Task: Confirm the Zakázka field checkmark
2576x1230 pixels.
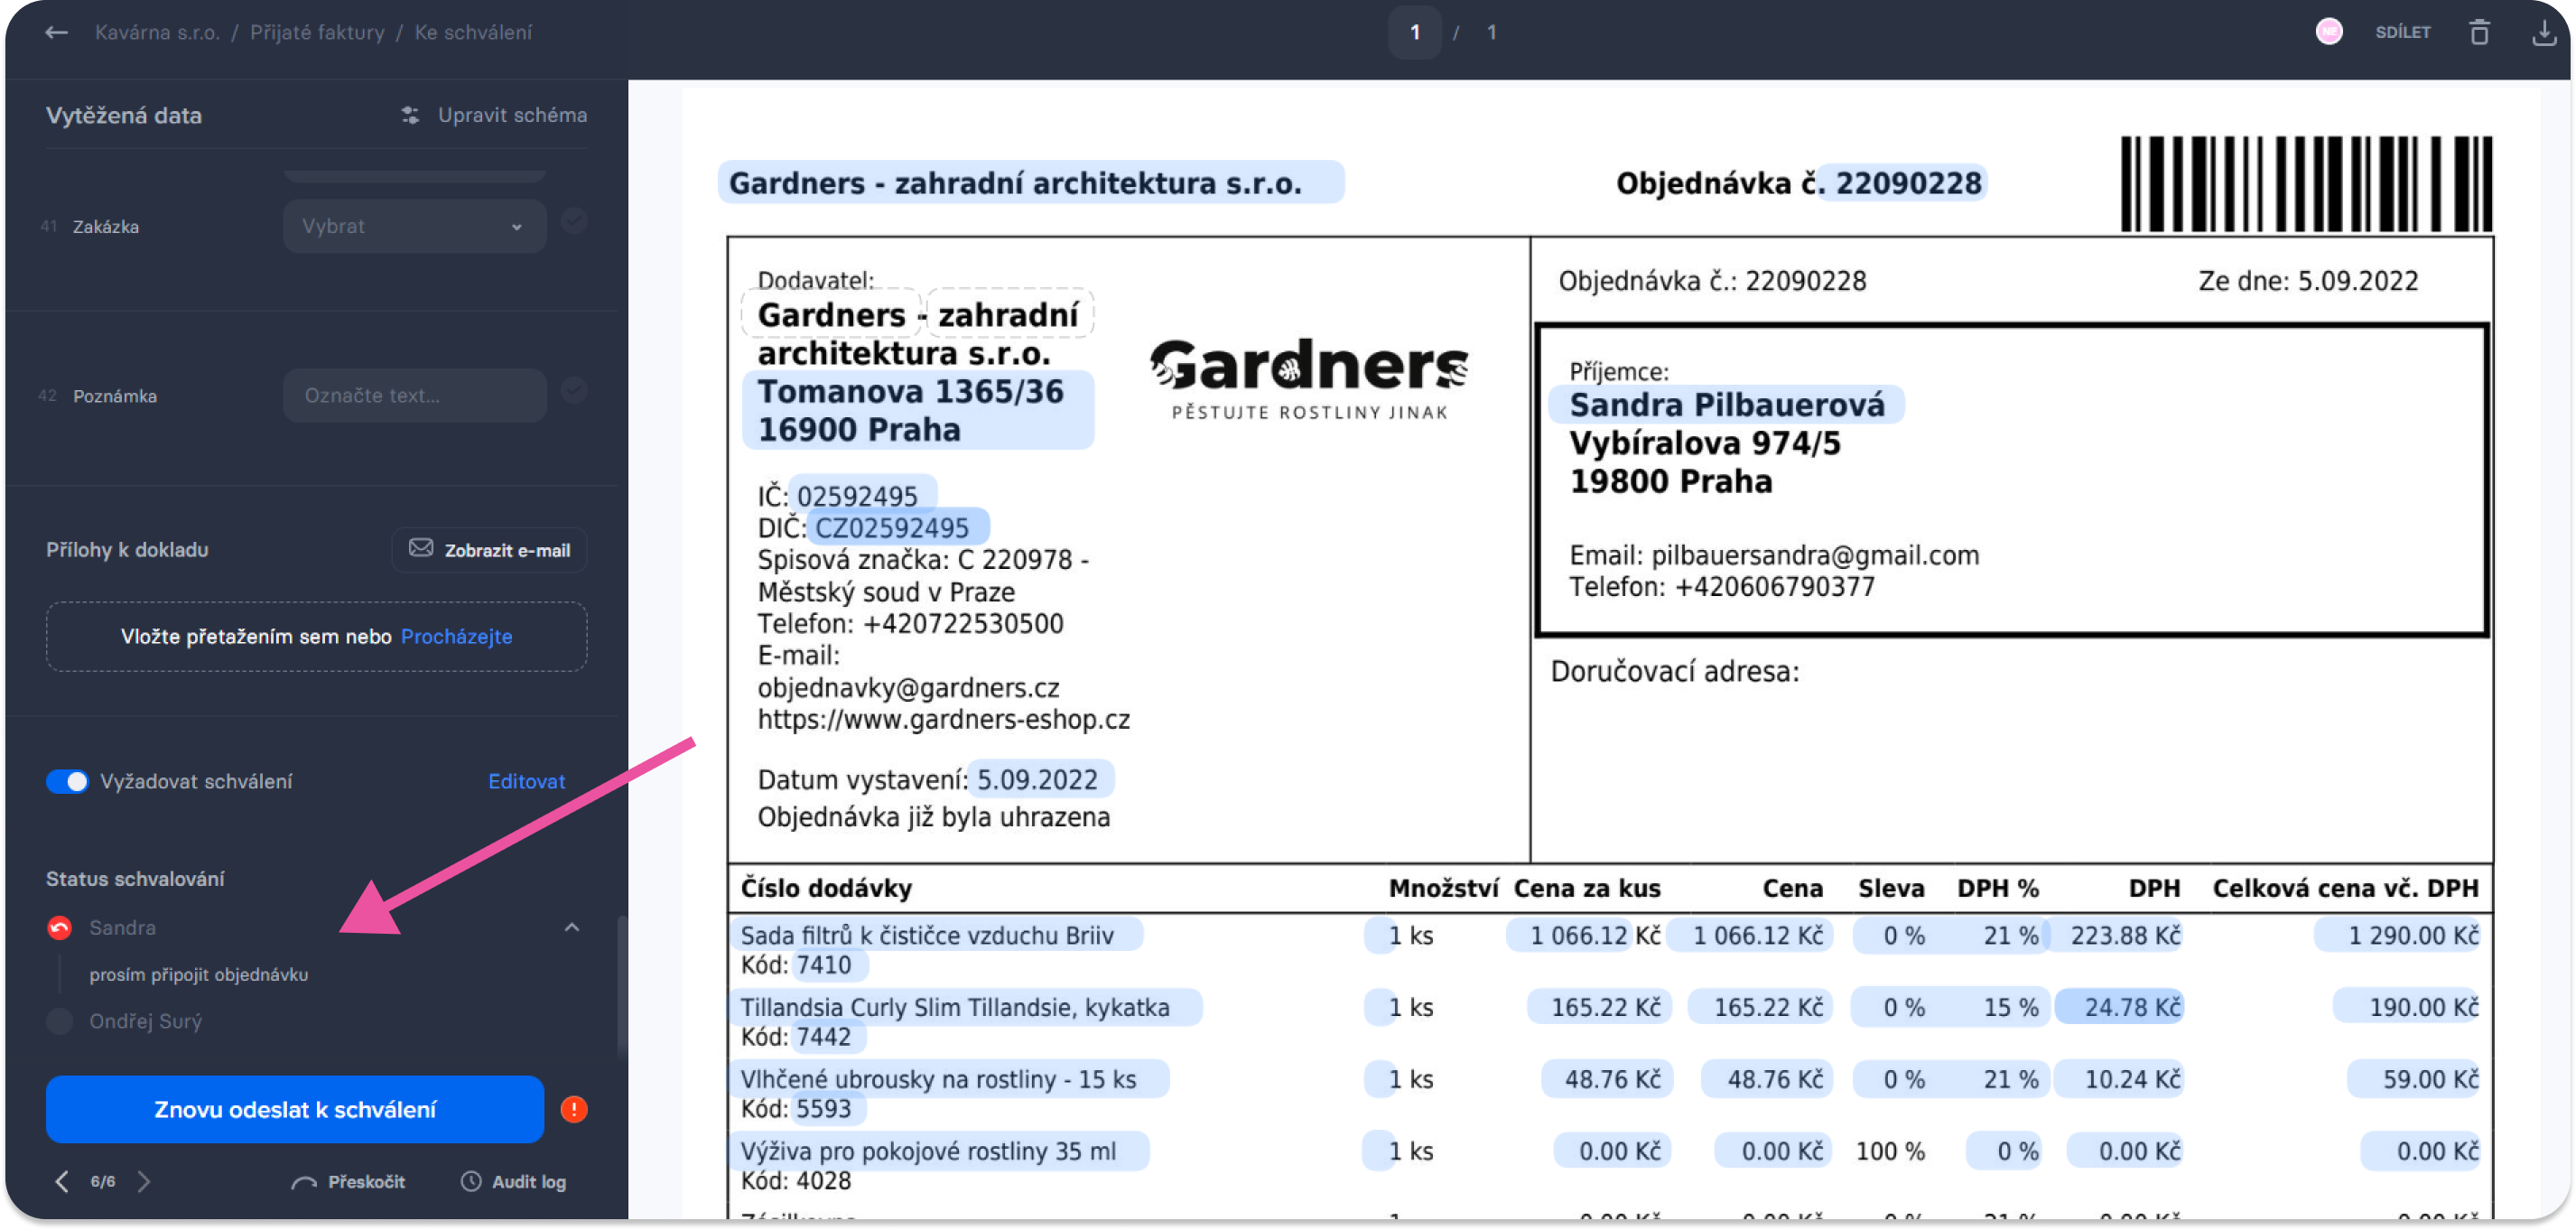Action: click(x=573, y=221)
